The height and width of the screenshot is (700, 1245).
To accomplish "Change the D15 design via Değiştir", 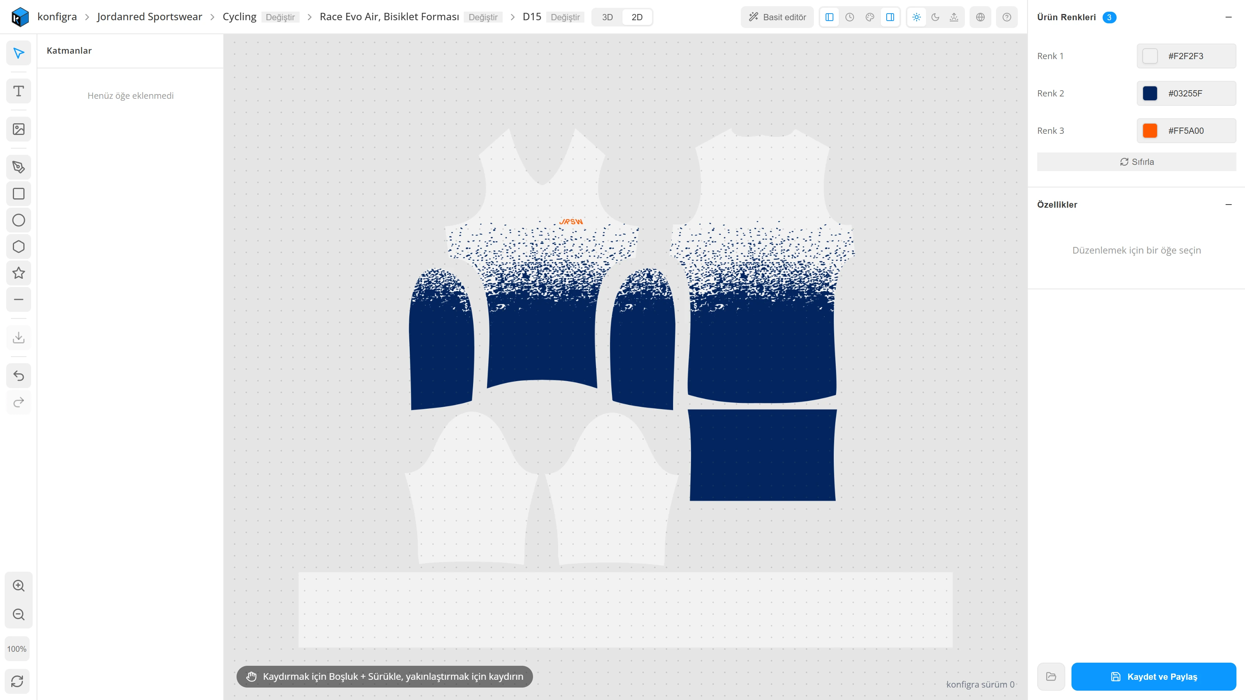I will pos(565,17).
